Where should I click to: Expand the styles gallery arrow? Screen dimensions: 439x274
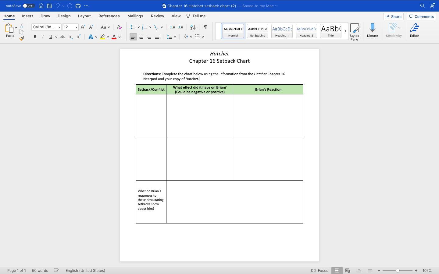pyautogui.click(x=346, y=31)
